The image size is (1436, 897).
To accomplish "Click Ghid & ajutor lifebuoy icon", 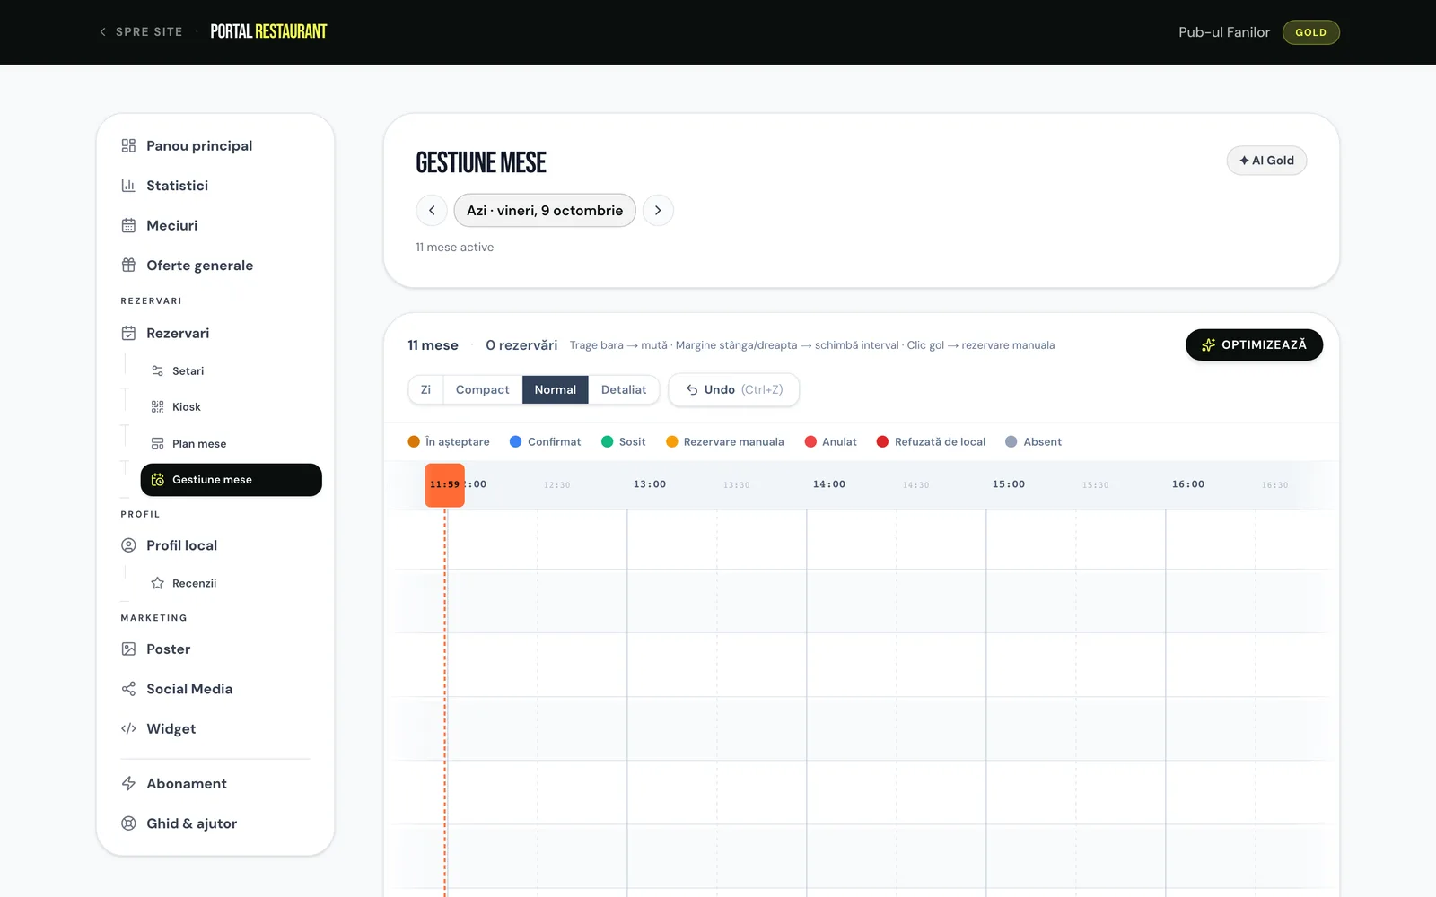I will (128, 823).
